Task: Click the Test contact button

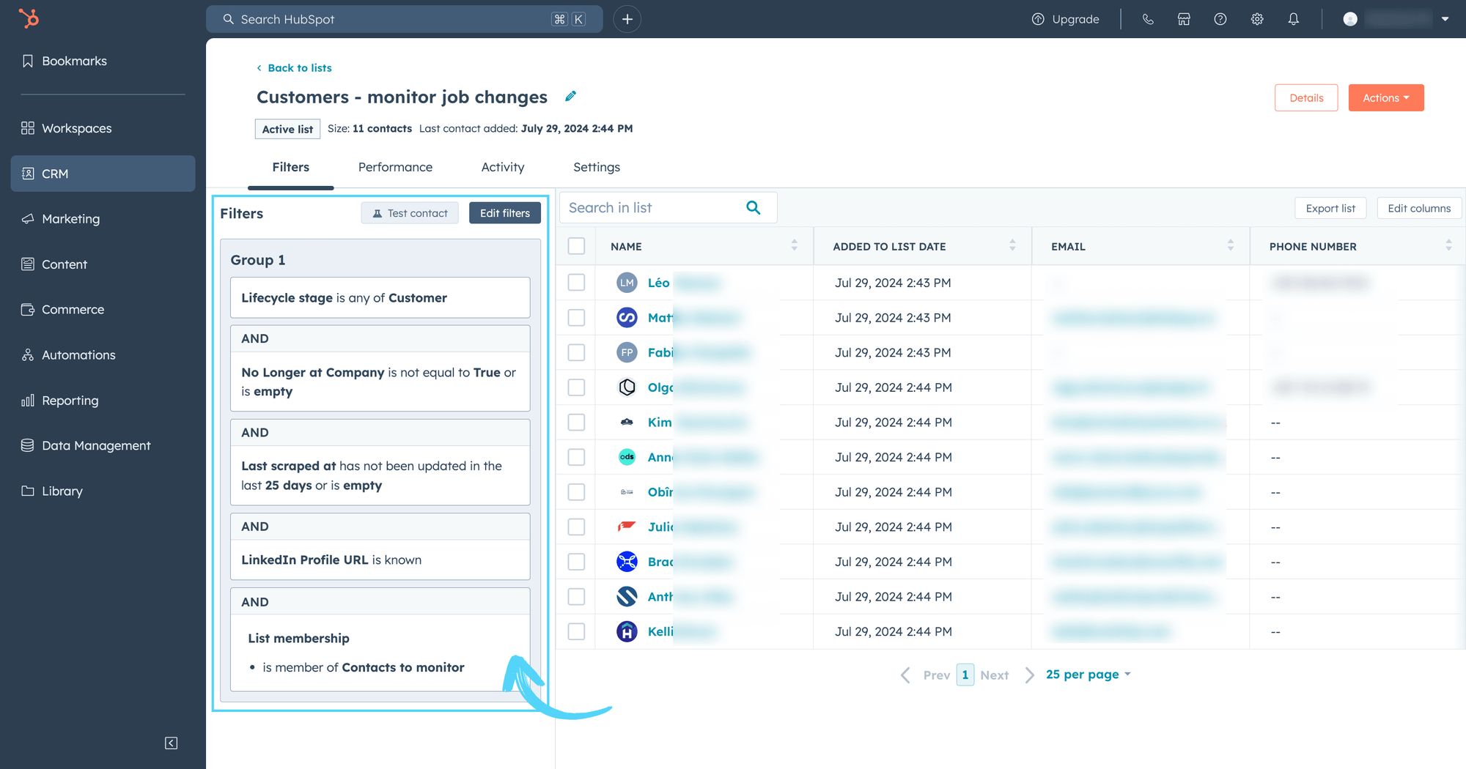Action: (x=410, y=213)
